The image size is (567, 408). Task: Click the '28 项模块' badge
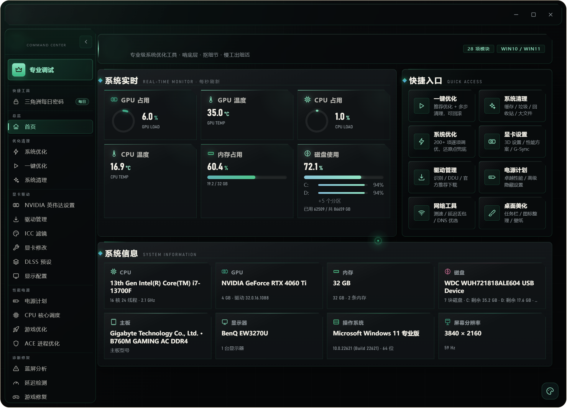tap(478, 49)
